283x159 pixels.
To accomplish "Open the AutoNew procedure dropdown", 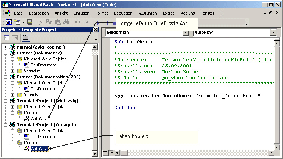I will [273, 32].
